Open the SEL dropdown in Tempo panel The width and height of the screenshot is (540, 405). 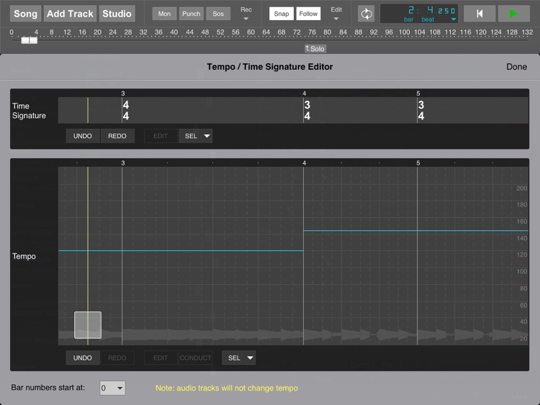[x=238, y=358]
